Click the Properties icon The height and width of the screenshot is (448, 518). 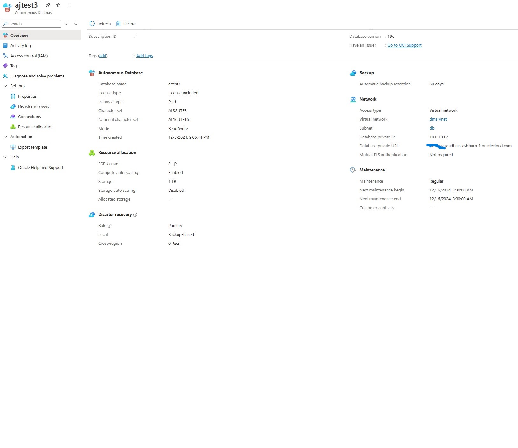13,96
